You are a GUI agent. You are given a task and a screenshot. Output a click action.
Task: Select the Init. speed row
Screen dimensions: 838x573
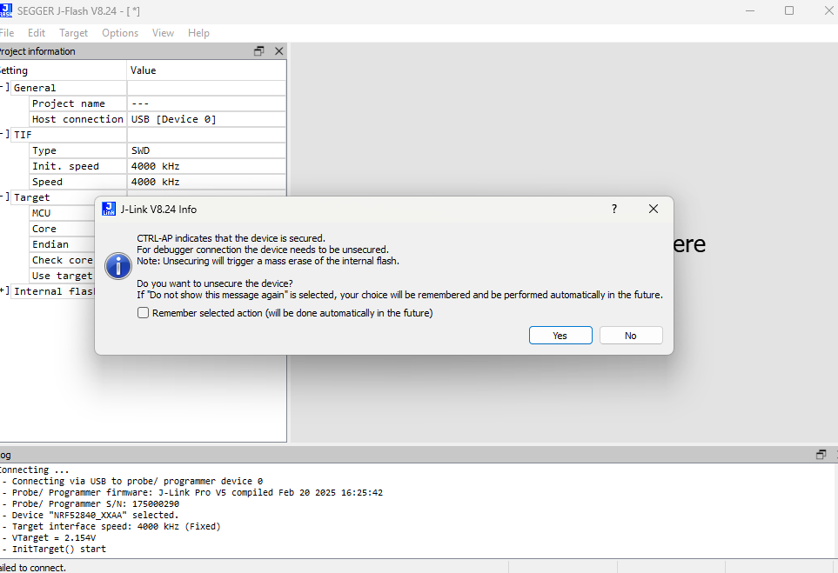(x=158, y=166)
